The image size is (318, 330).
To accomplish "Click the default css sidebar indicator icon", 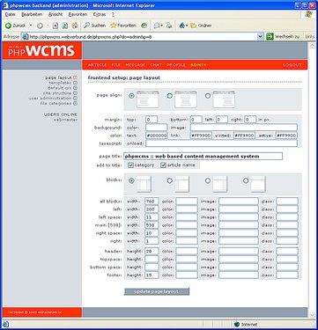I will tap(75, 88).
